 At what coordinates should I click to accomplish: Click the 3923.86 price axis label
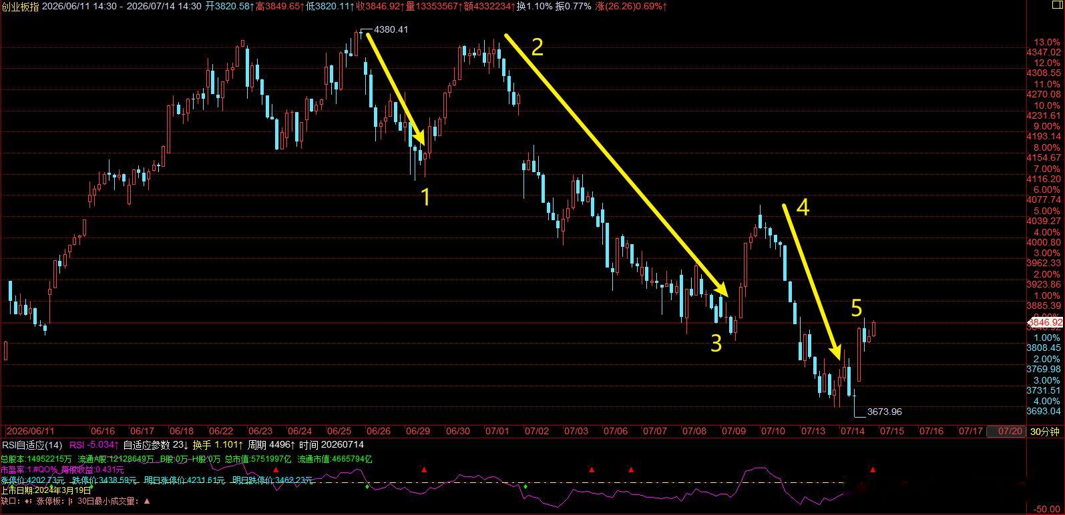pos(1044,284)
